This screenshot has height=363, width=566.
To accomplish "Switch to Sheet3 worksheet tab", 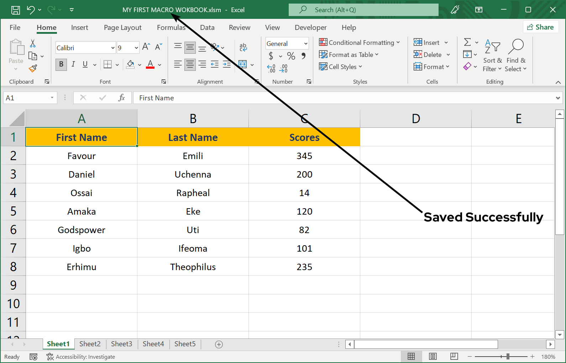I will [121, 344].
